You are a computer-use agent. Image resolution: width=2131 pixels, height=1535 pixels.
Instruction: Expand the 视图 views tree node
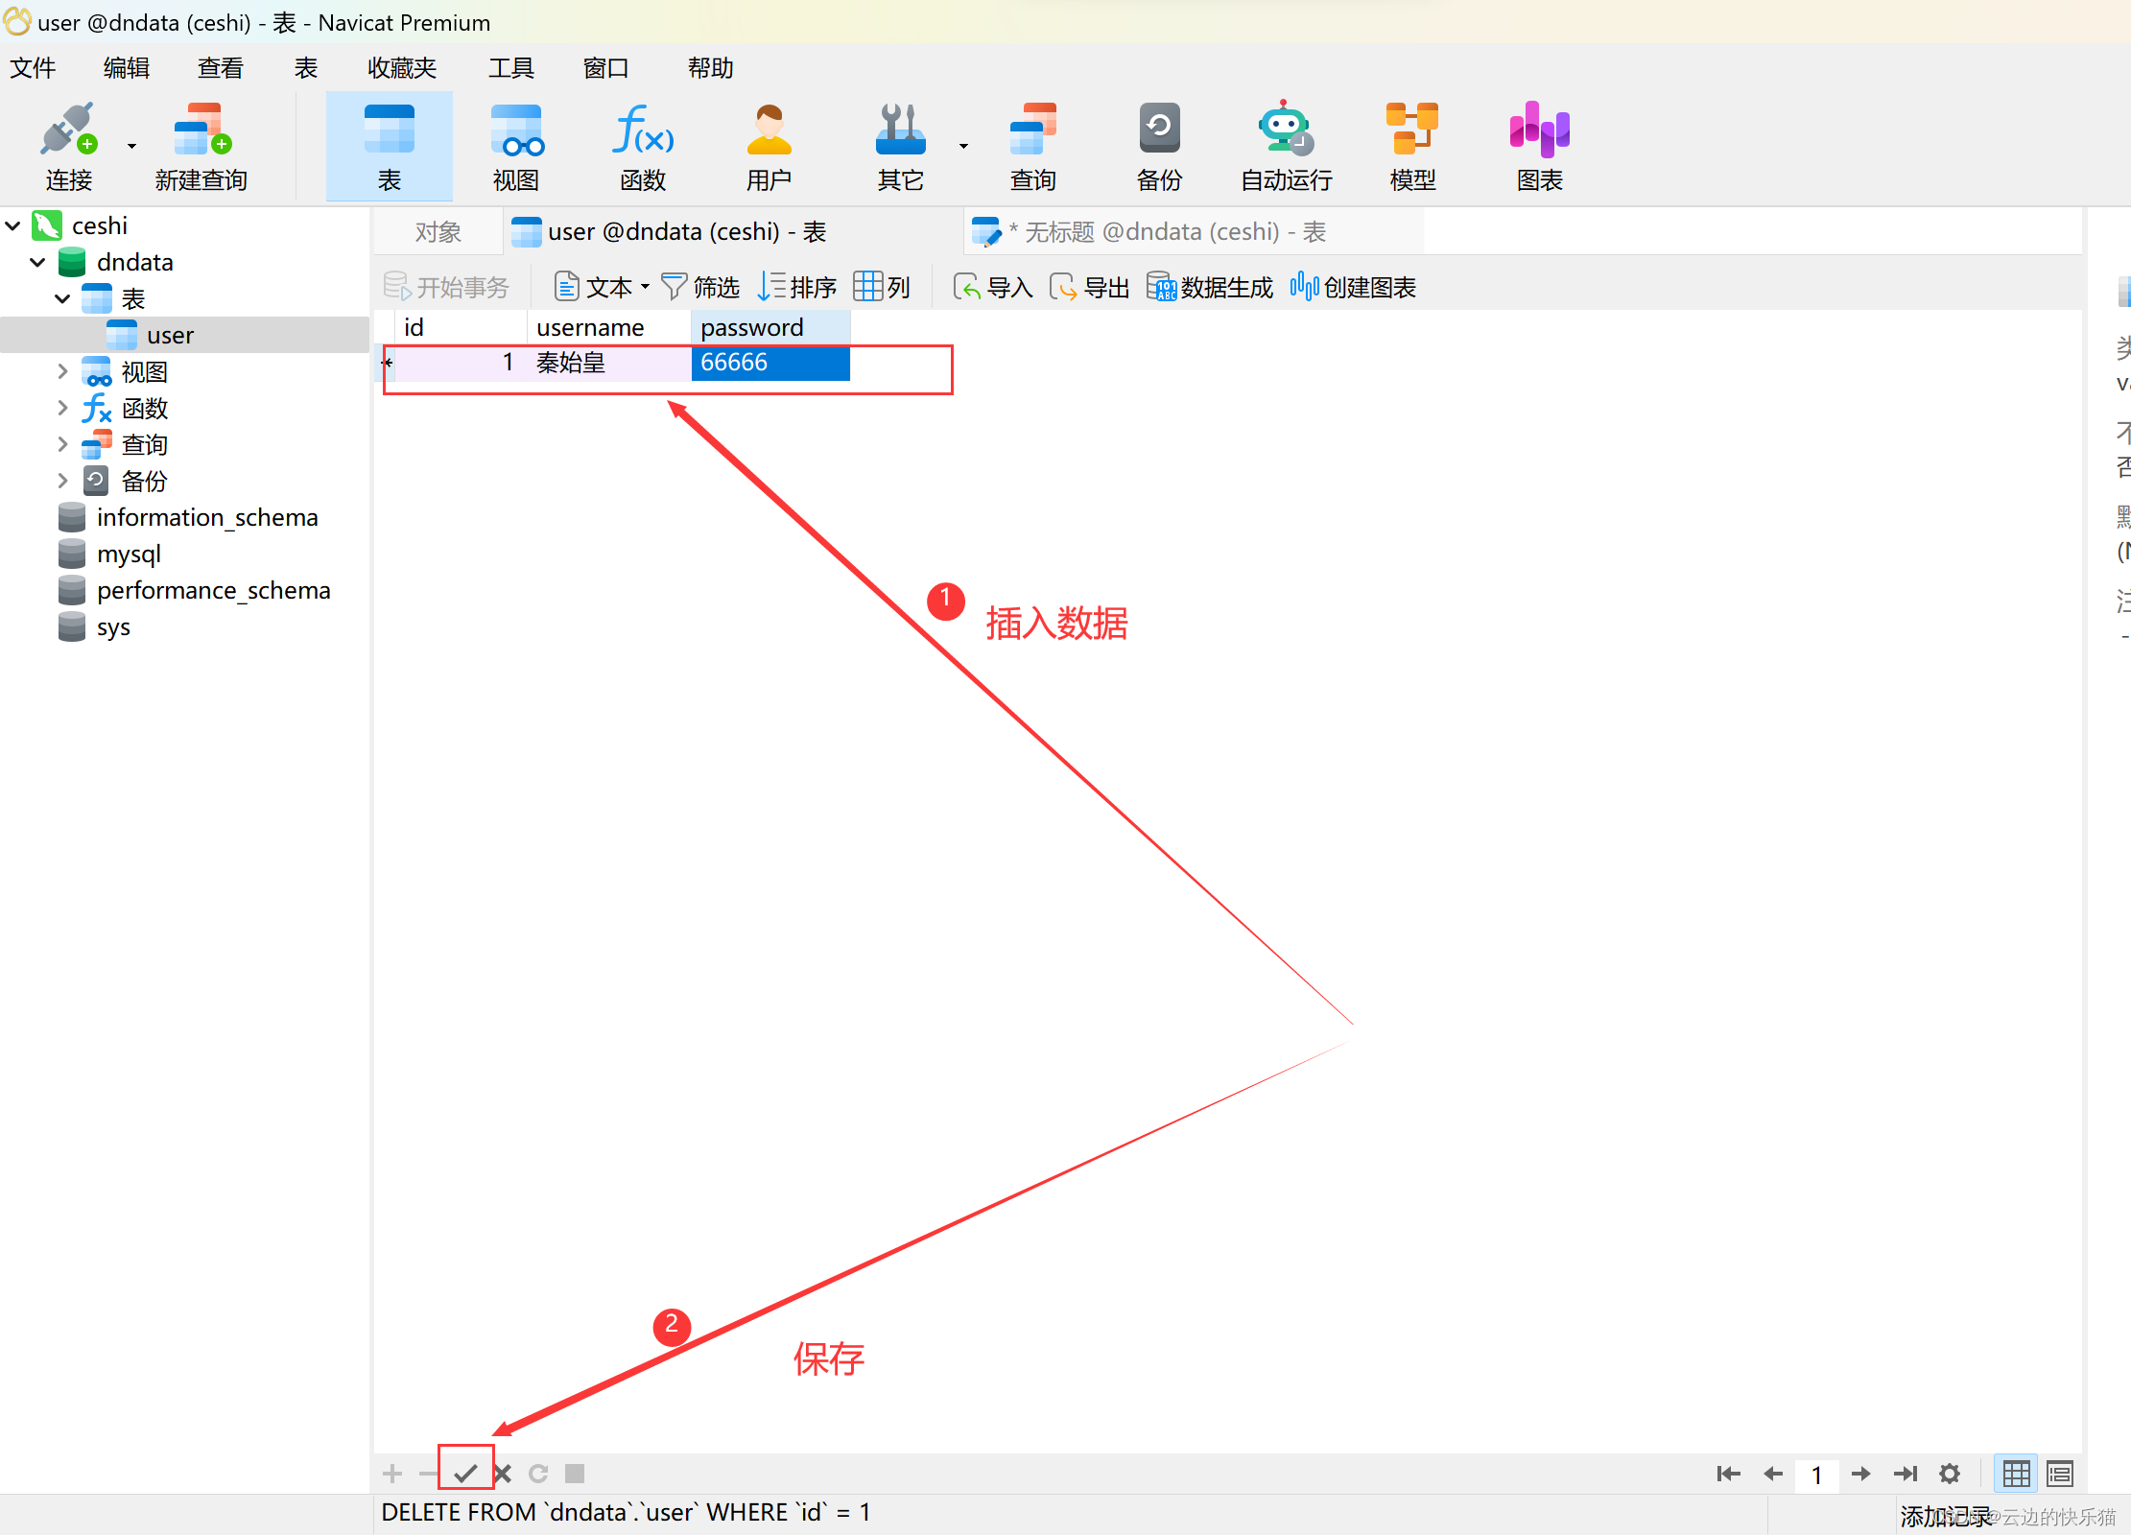tap(62, 371)
